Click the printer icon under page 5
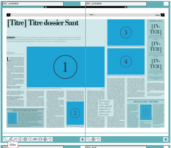 pos(93,139)
